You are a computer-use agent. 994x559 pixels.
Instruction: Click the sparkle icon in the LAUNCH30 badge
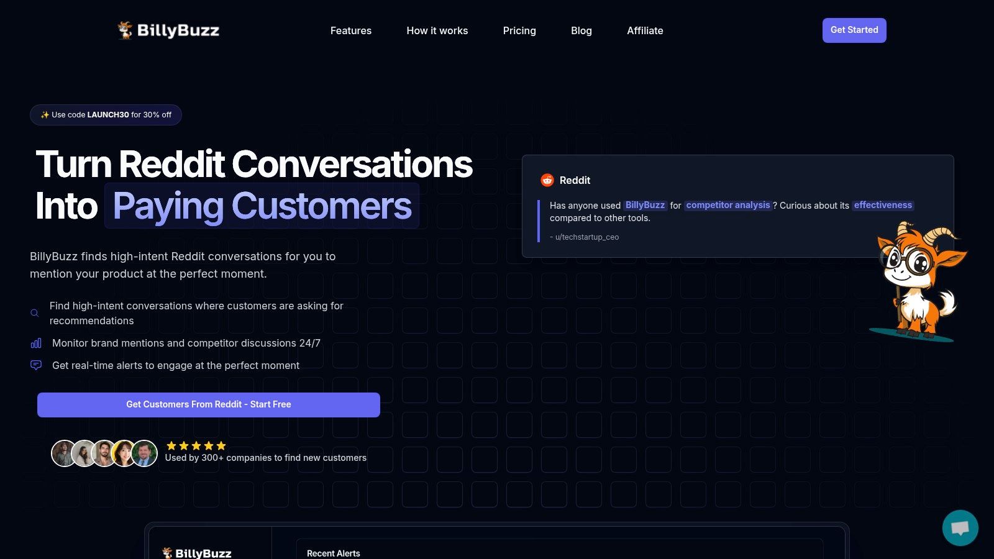[45, 115]
